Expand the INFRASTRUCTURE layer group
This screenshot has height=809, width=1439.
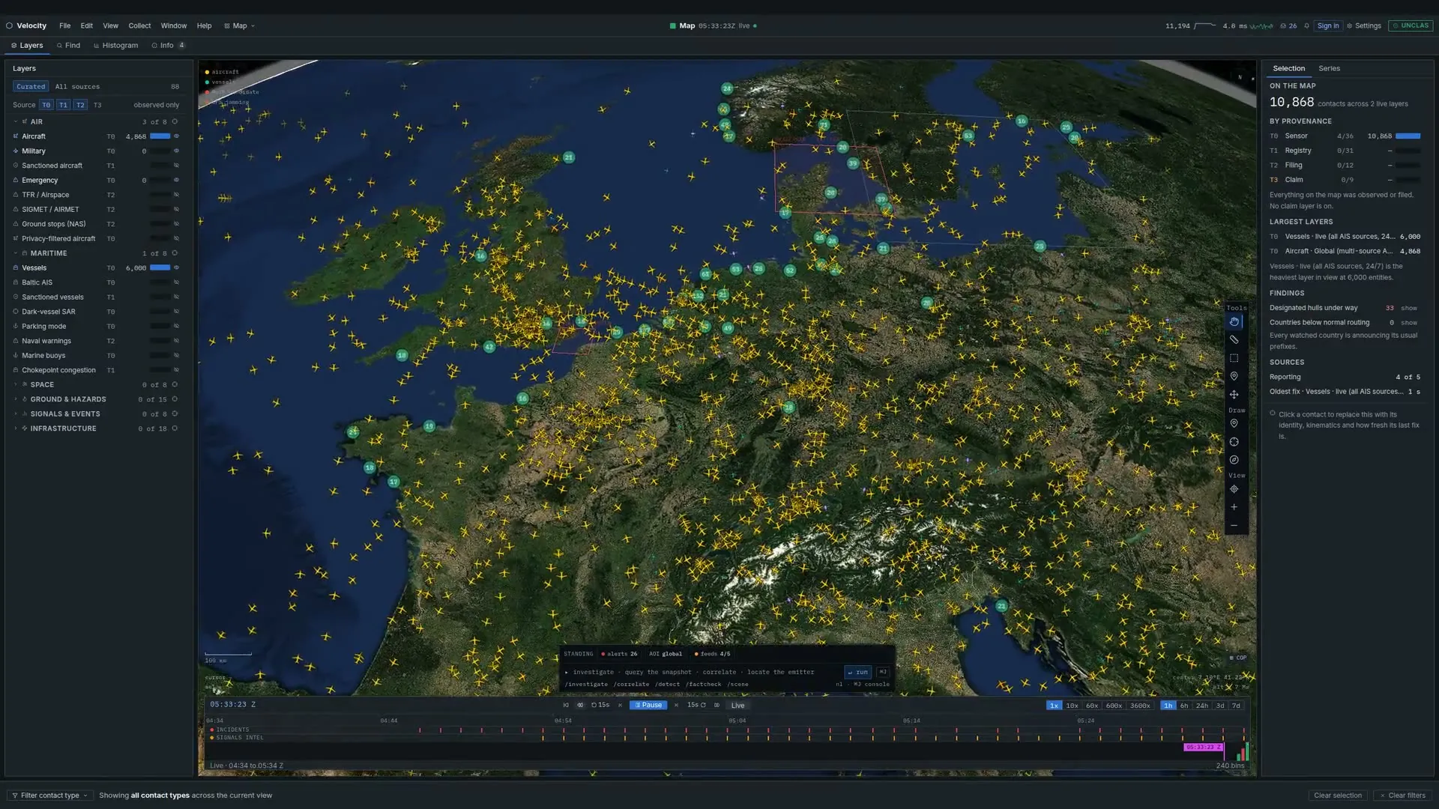click(x=15, y=428)
